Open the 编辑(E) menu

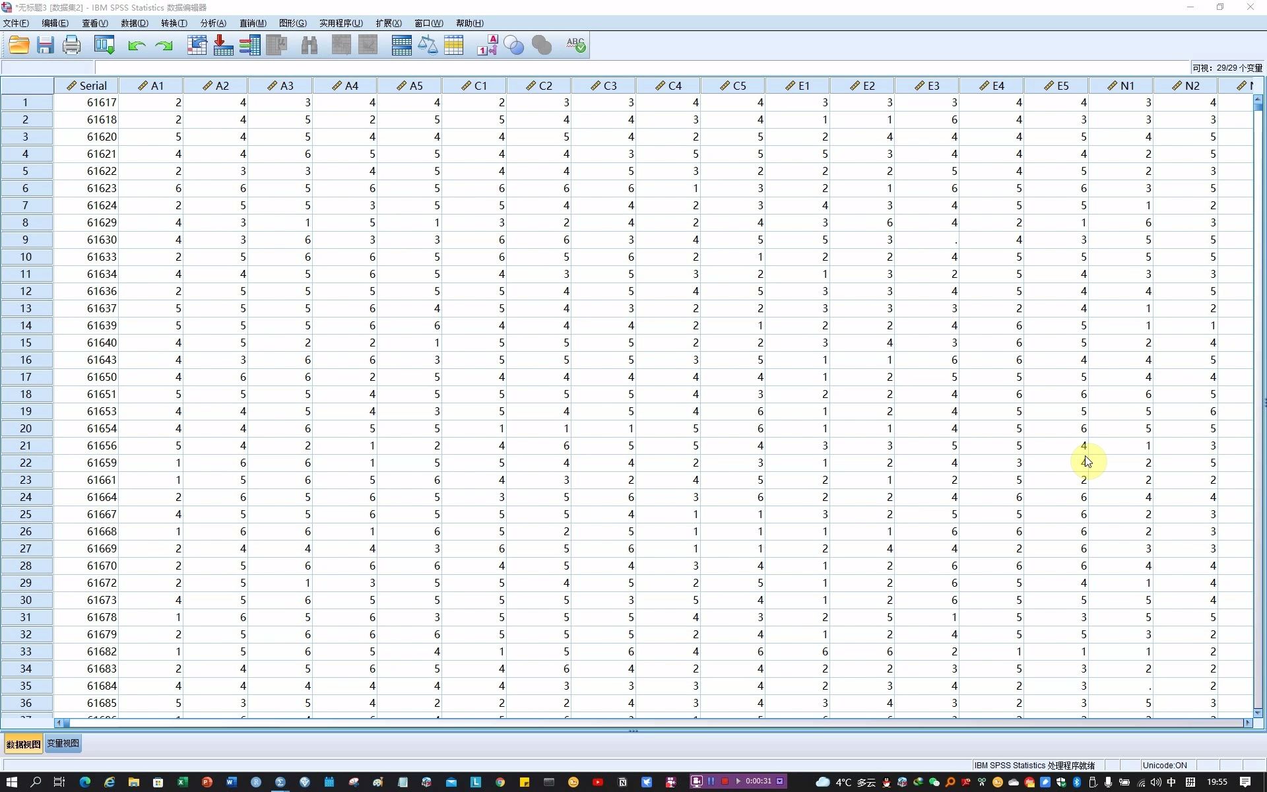point(55,23)
